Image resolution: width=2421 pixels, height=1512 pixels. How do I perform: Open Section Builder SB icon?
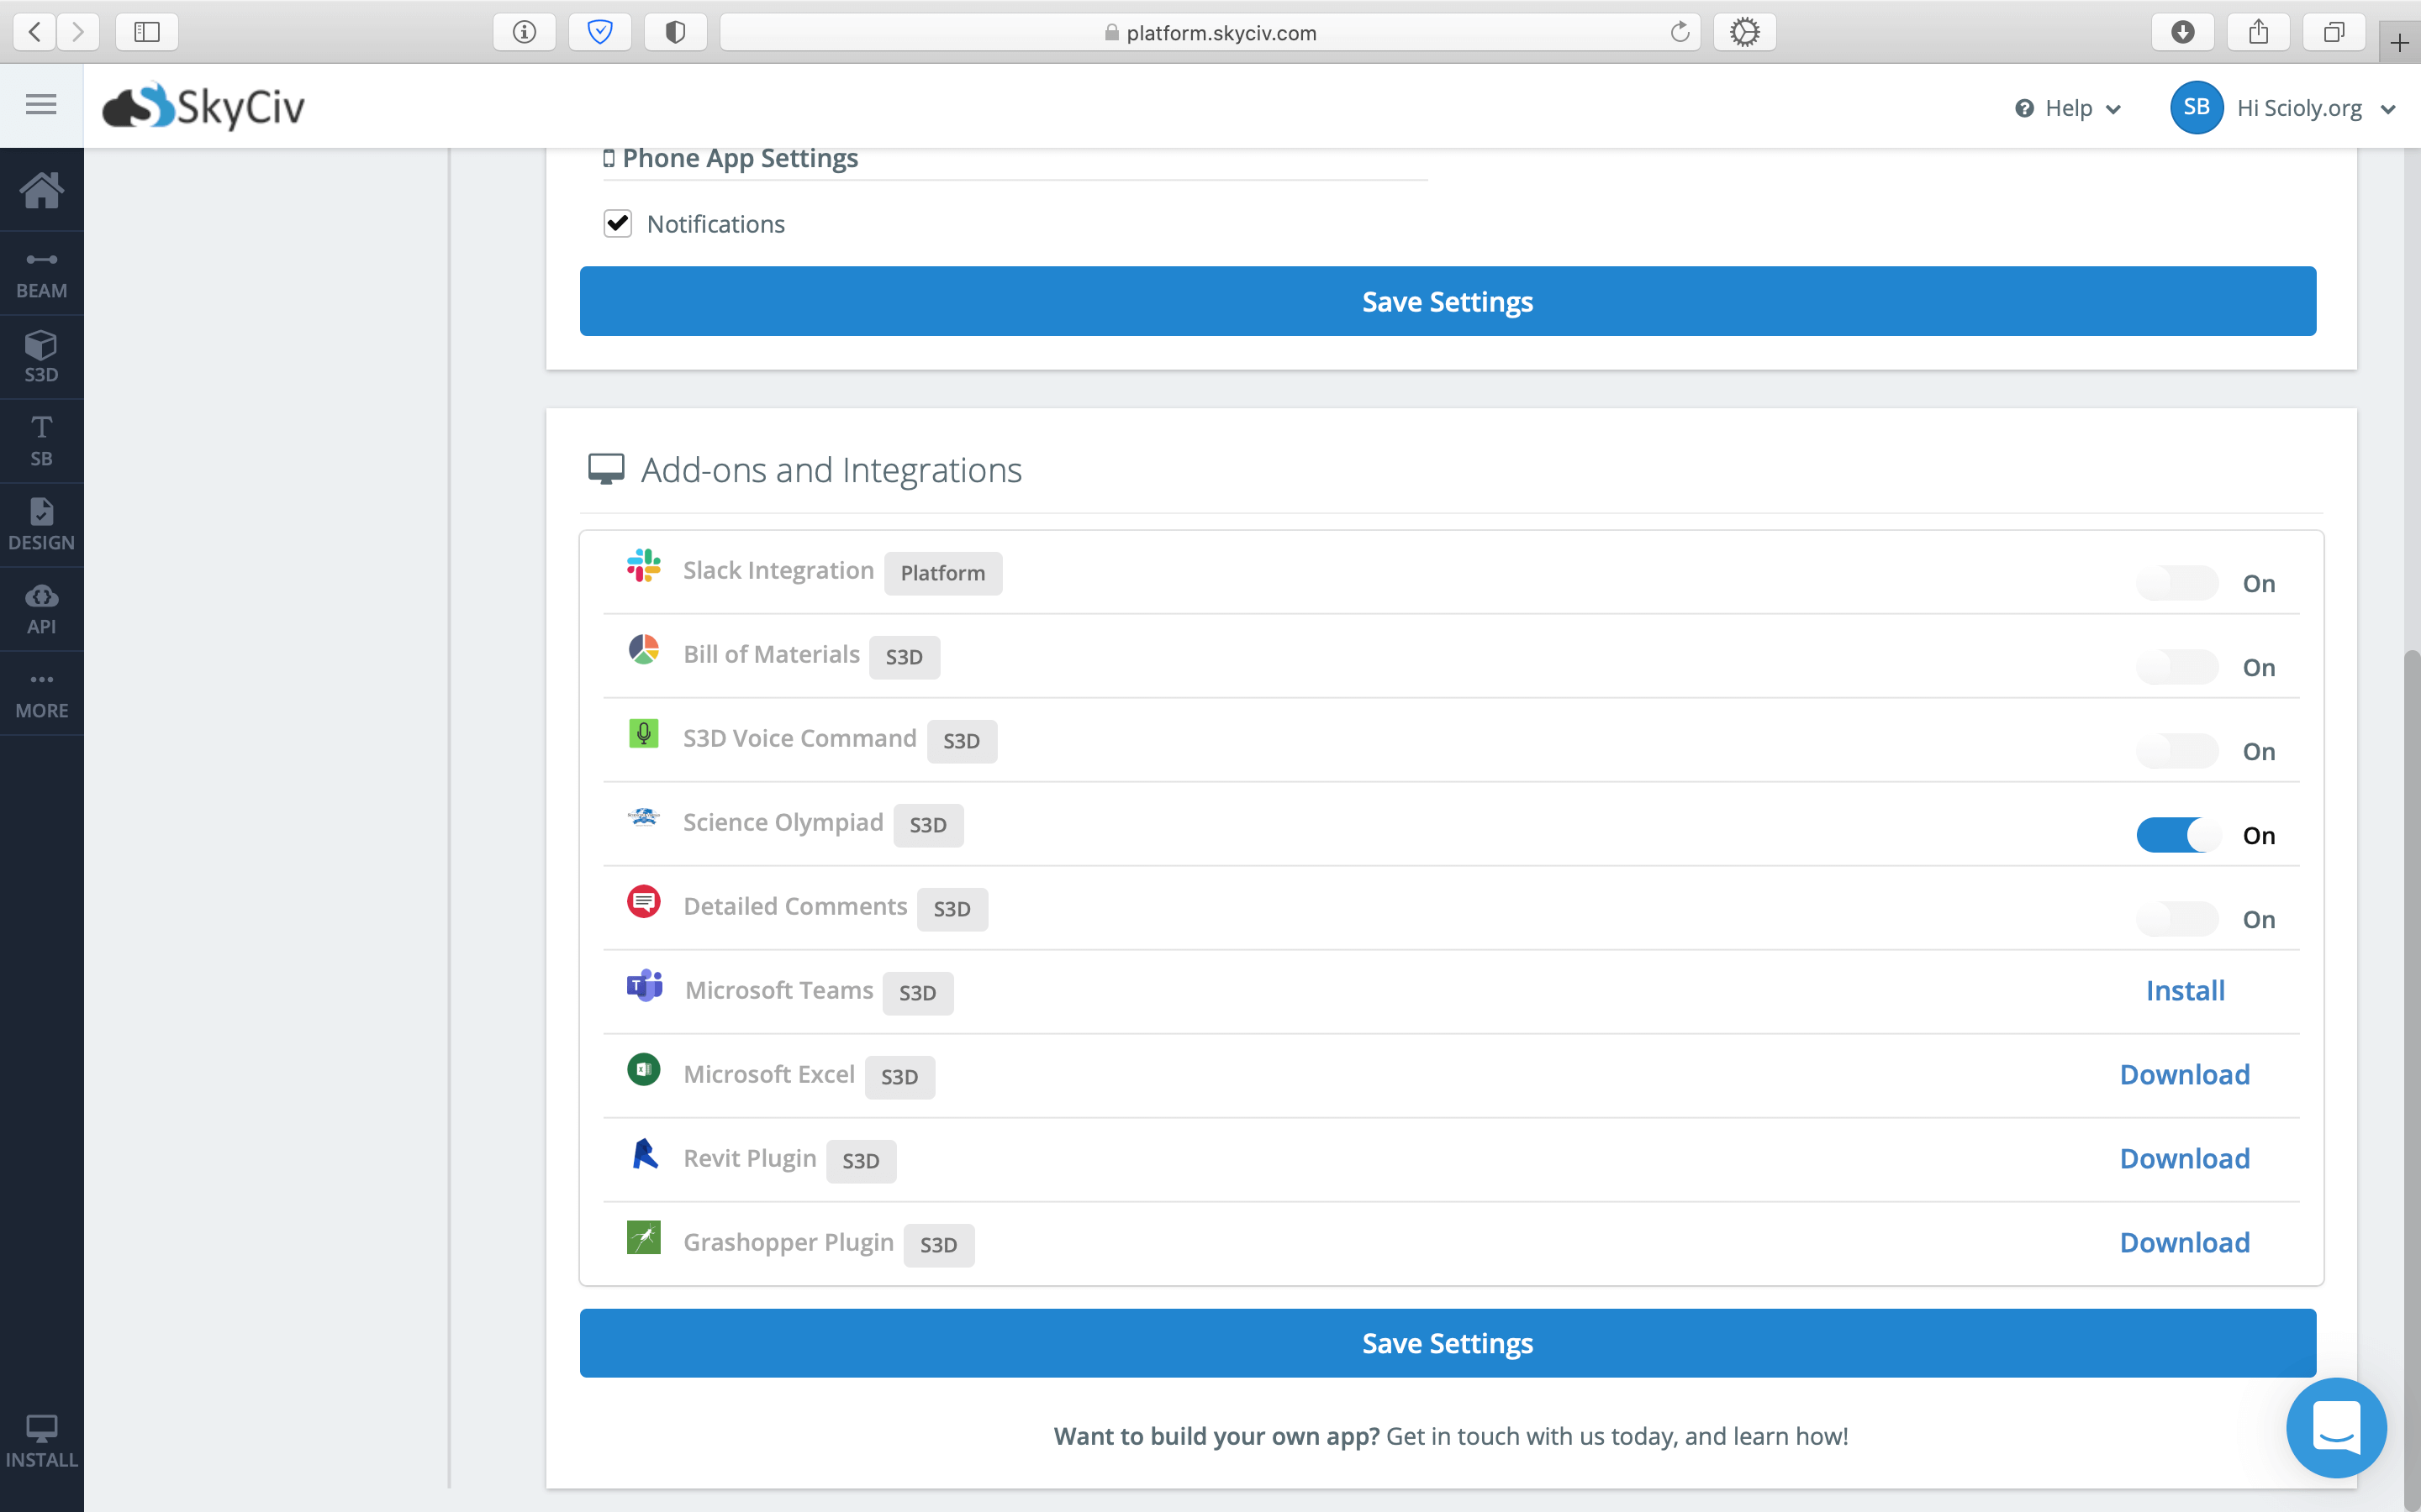(41, 441)
